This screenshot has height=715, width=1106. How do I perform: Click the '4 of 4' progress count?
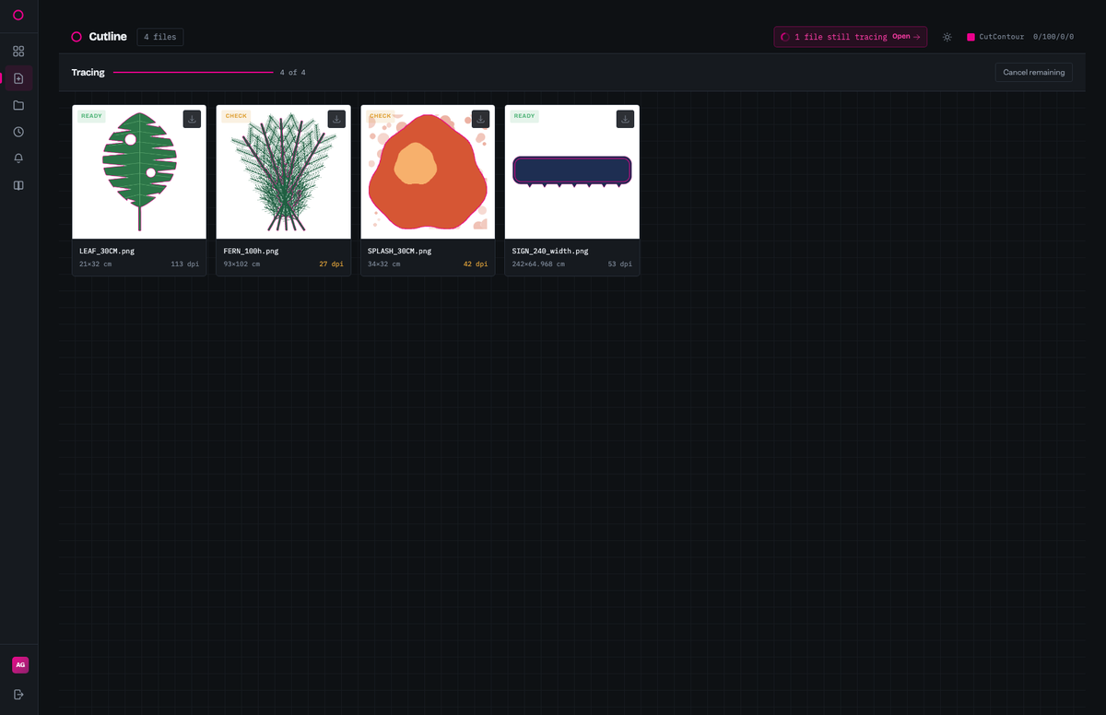click(293, 72)
